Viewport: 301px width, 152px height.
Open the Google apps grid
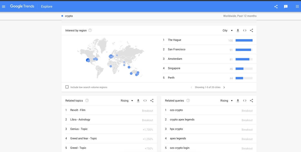click(x=297, y=7)
